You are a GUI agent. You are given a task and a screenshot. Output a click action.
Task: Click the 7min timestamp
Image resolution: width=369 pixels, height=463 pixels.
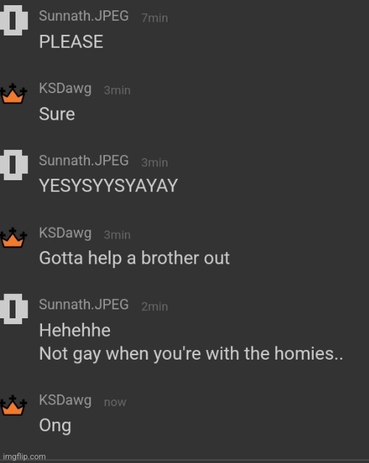click(x=155, y=18)
